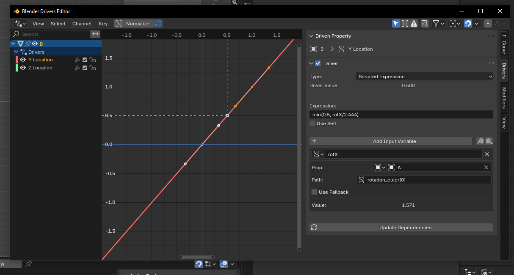Open the Channel menu

point(82,24)
